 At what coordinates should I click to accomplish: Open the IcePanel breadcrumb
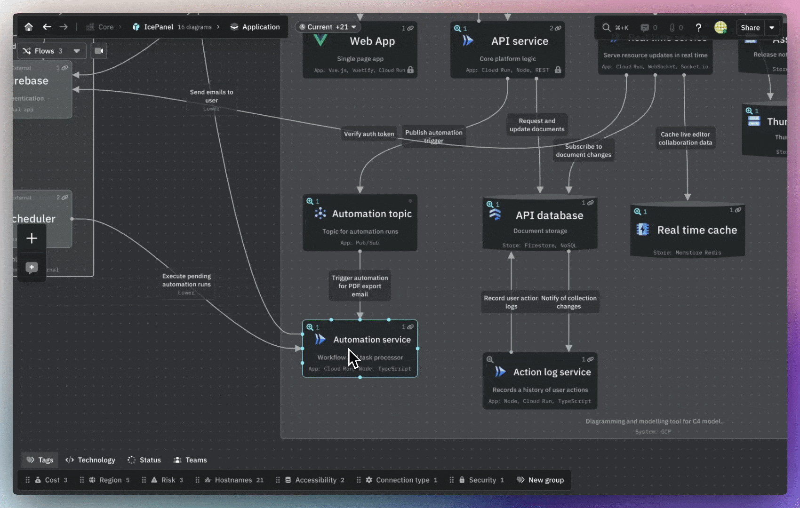[153, 27]
